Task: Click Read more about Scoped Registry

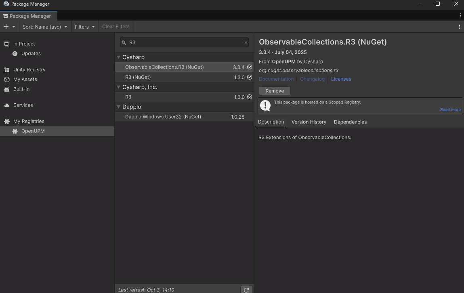Action: point(450,110)
